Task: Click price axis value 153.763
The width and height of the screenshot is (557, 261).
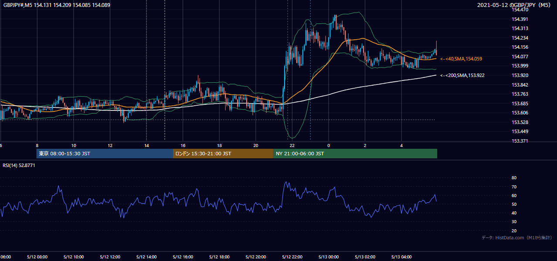Action: click(520, 94)
